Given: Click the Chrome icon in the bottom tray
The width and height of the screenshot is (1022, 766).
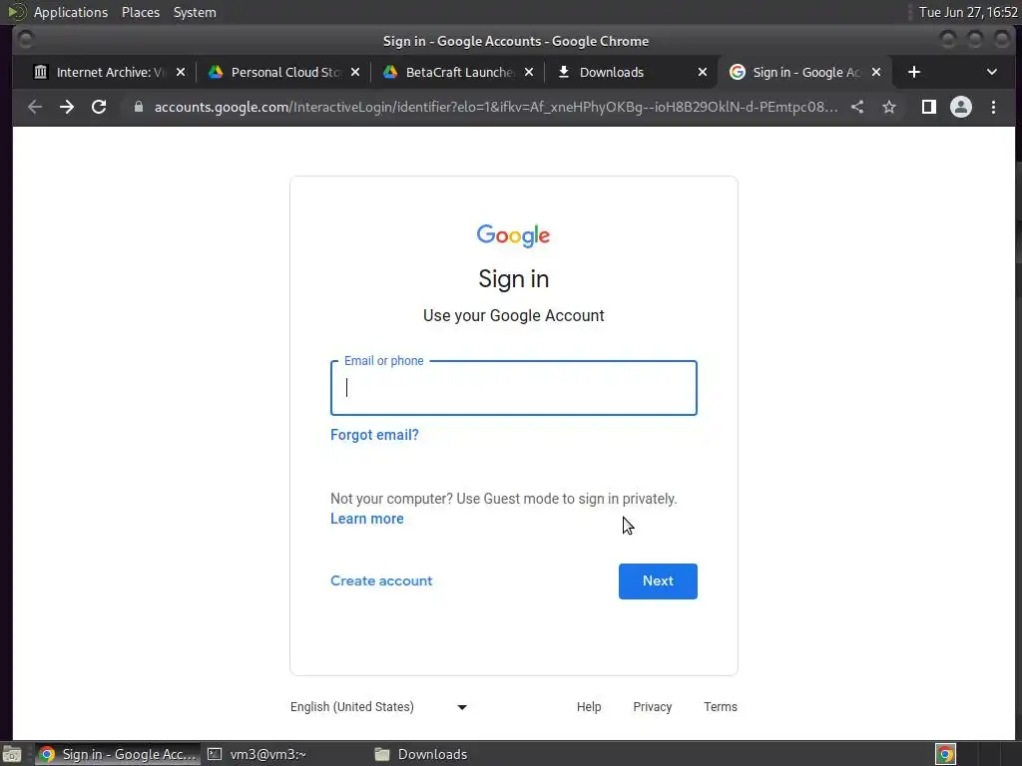Looking at the screenshot, I should [945, 754].
